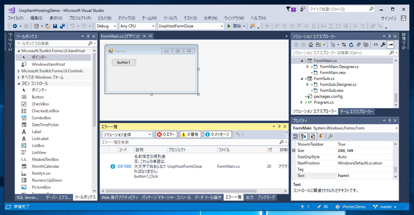
Task: Expand the FormSub.Designer.cs node
Action: coord(308,85)
